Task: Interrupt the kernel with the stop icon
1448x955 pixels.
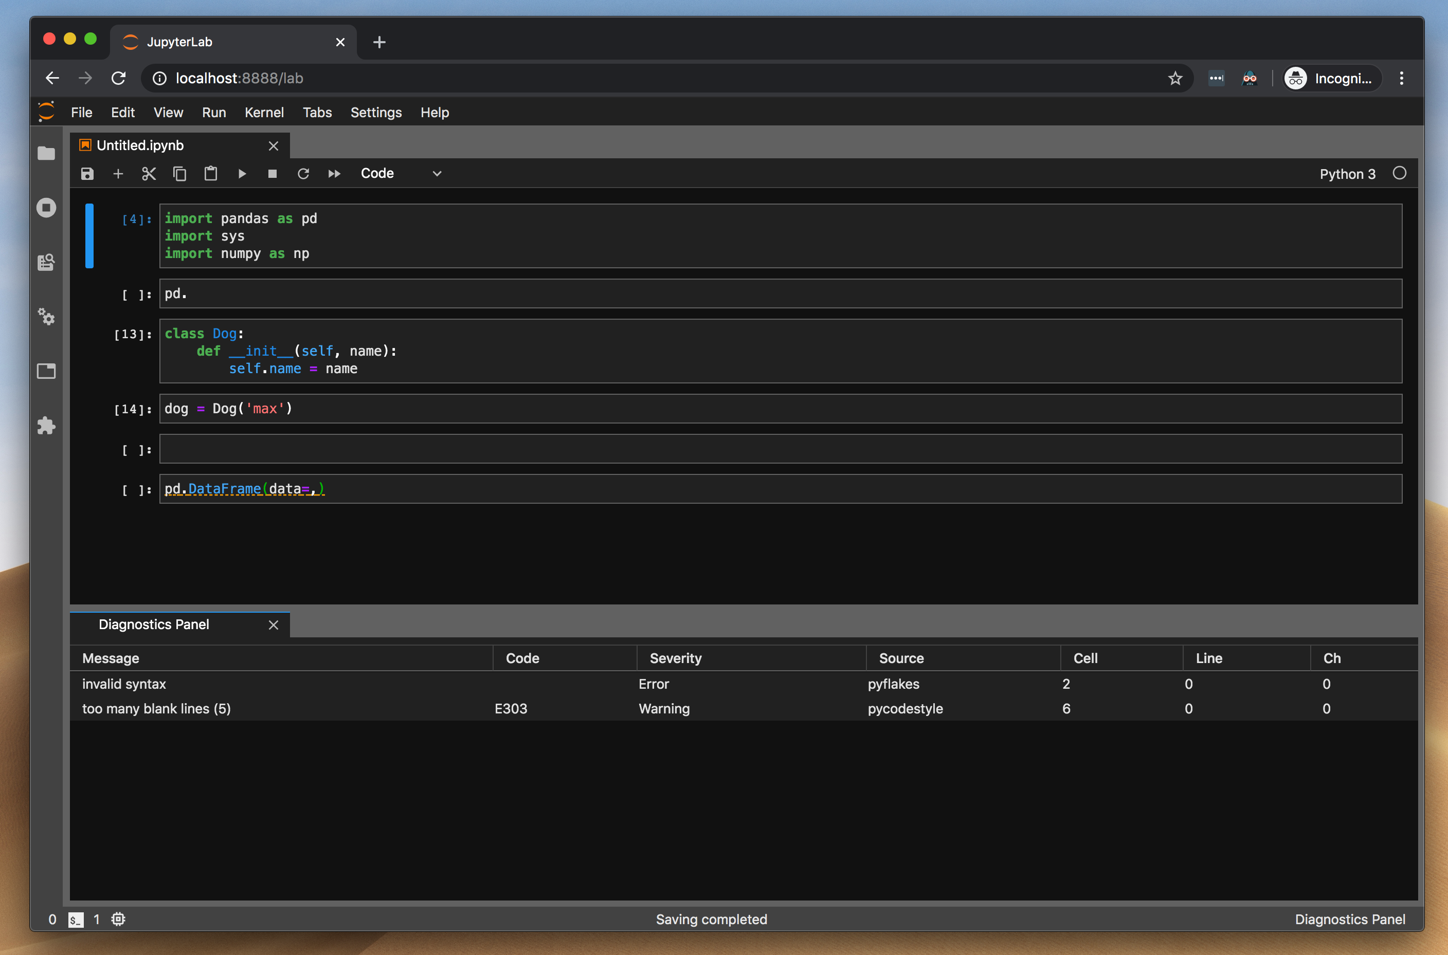Action: pyautogui.click(x=273, y=174)
